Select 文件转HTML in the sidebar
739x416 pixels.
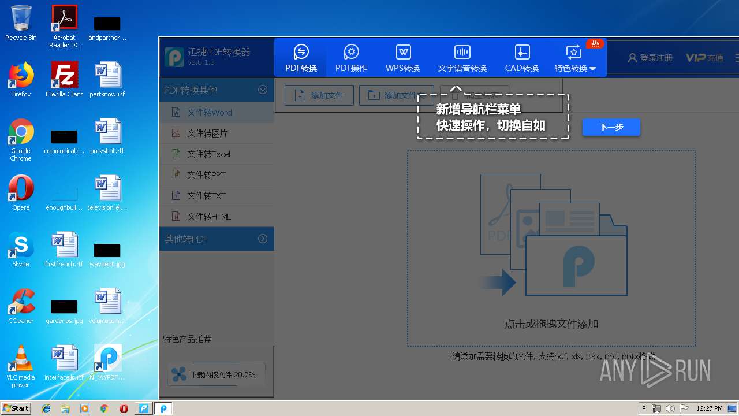pos(217,216)
